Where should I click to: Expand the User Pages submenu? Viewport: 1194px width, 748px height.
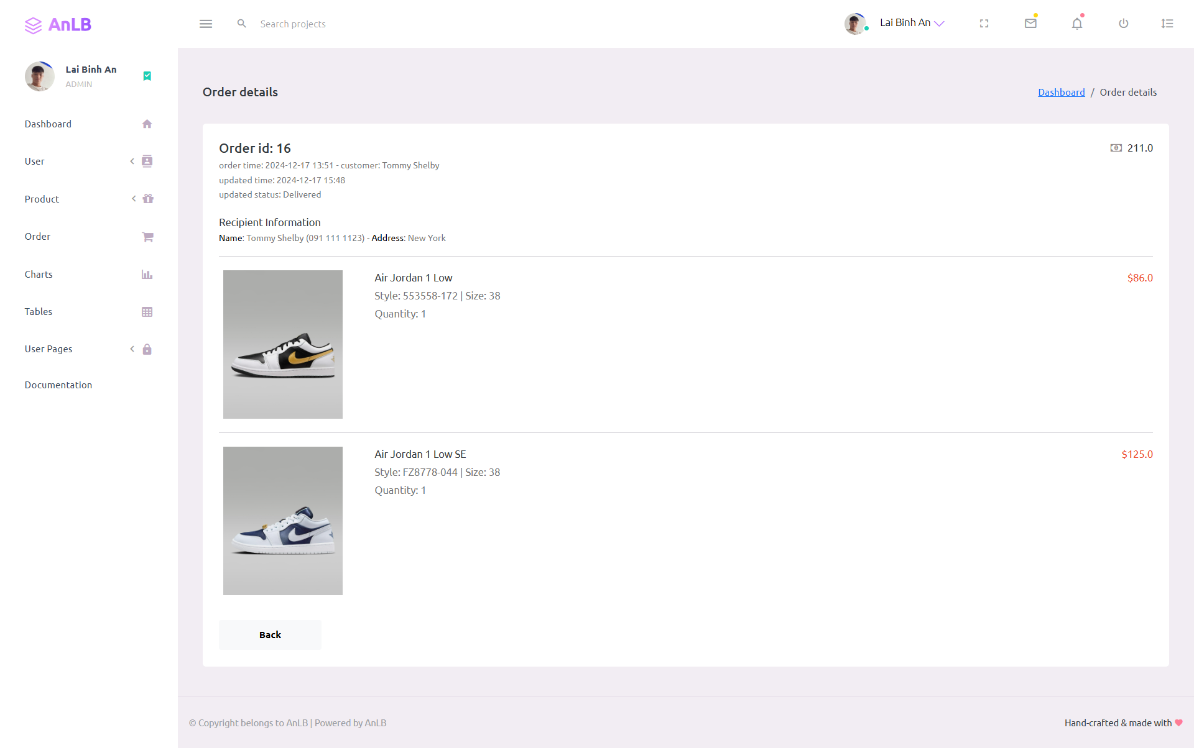(88, 349)
